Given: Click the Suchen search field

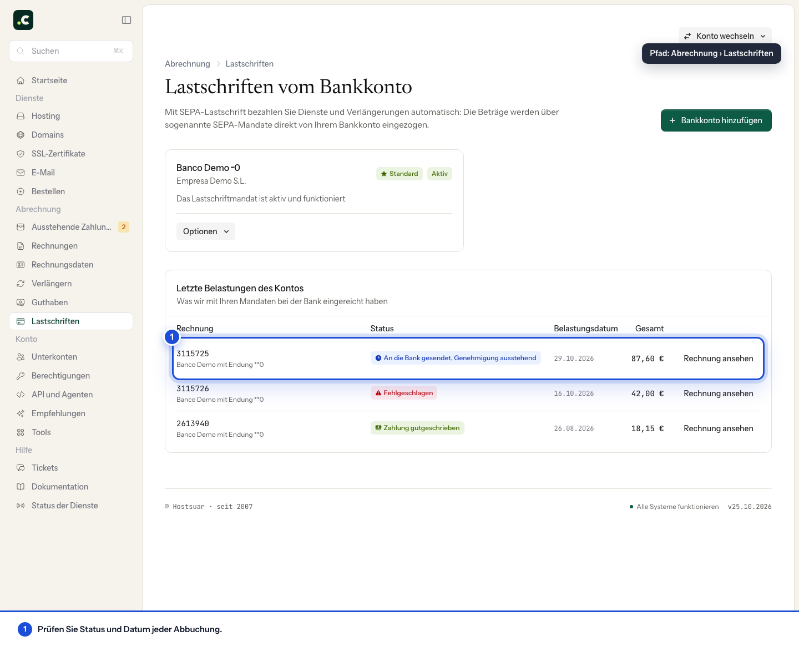Looking at the screenshot, I should [71, 51].
